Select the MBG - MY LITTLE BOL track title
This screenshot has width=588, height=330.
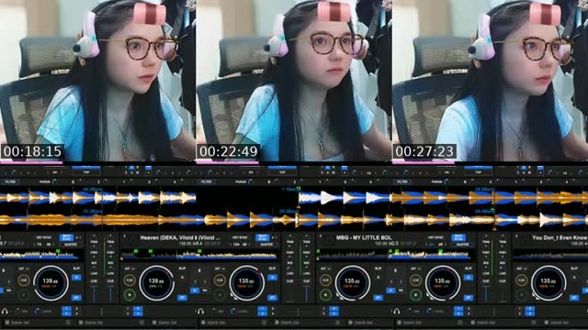click(x=364, y=237)
